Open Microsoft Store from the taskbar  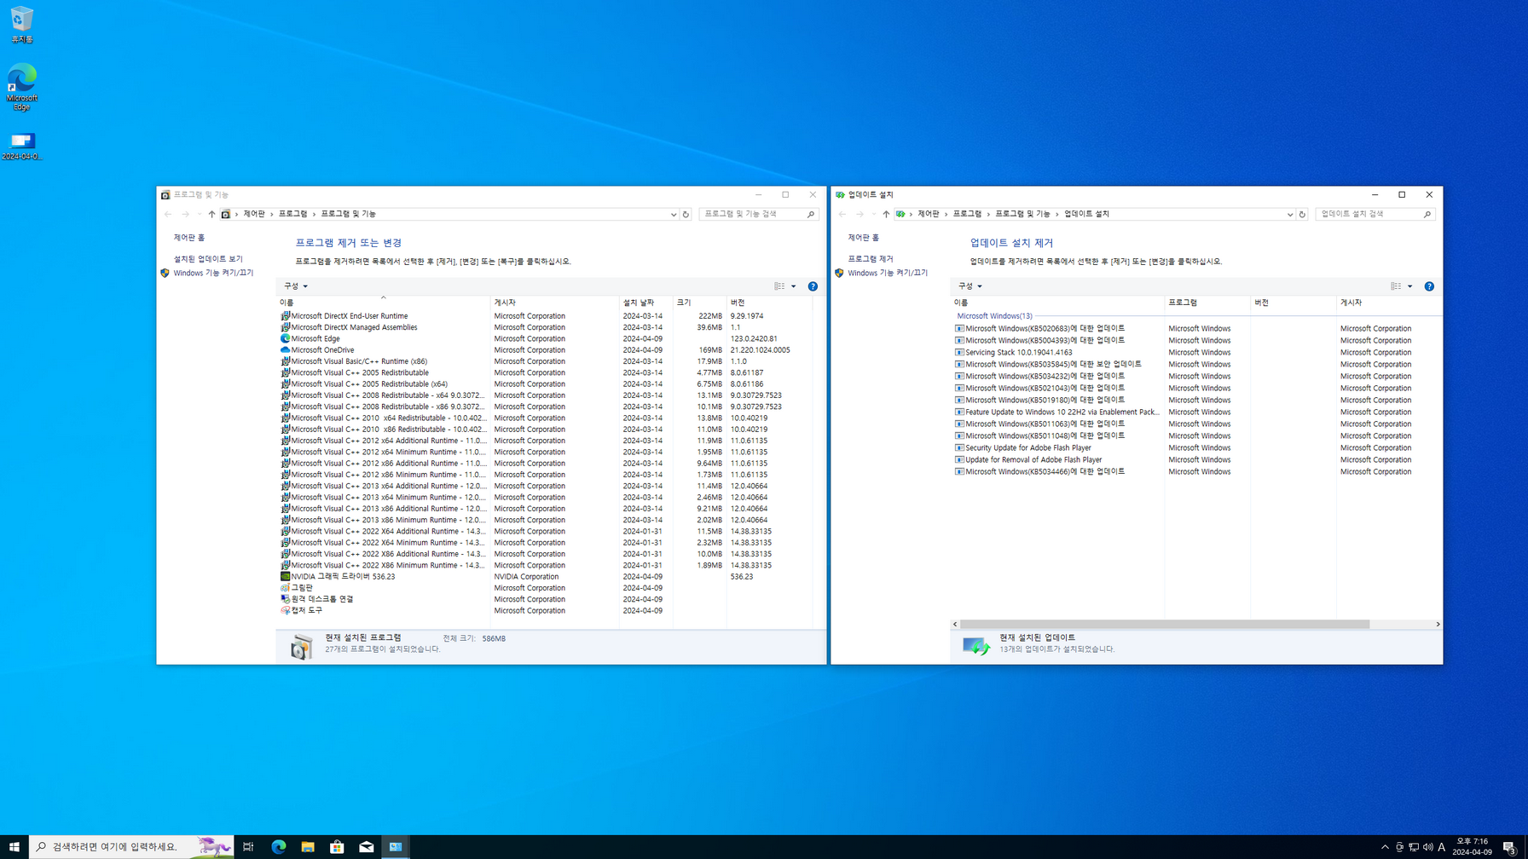click(x=337, y=847)
